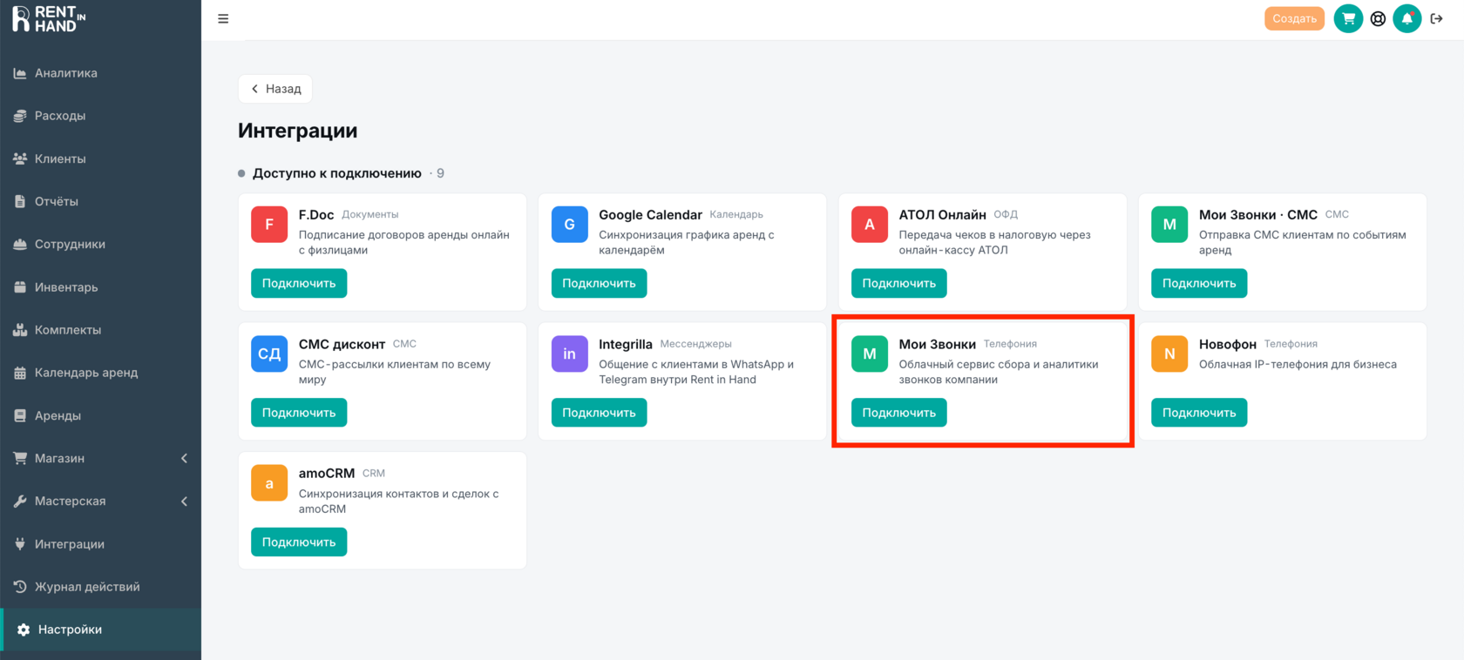Open Интеграции in the sidebar
The image size is (1464, 660).
point(101,544)
